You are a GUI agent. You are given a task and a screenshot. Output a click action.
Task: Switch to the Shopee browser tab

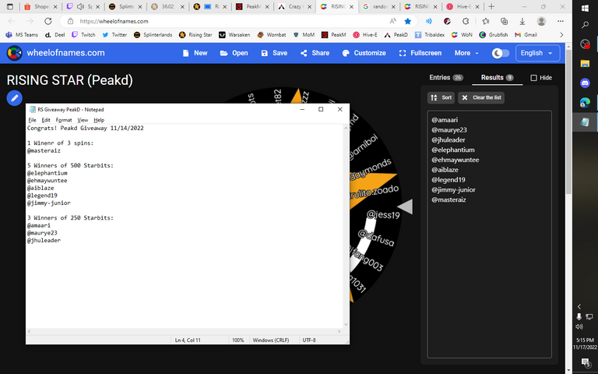point(40,6)
